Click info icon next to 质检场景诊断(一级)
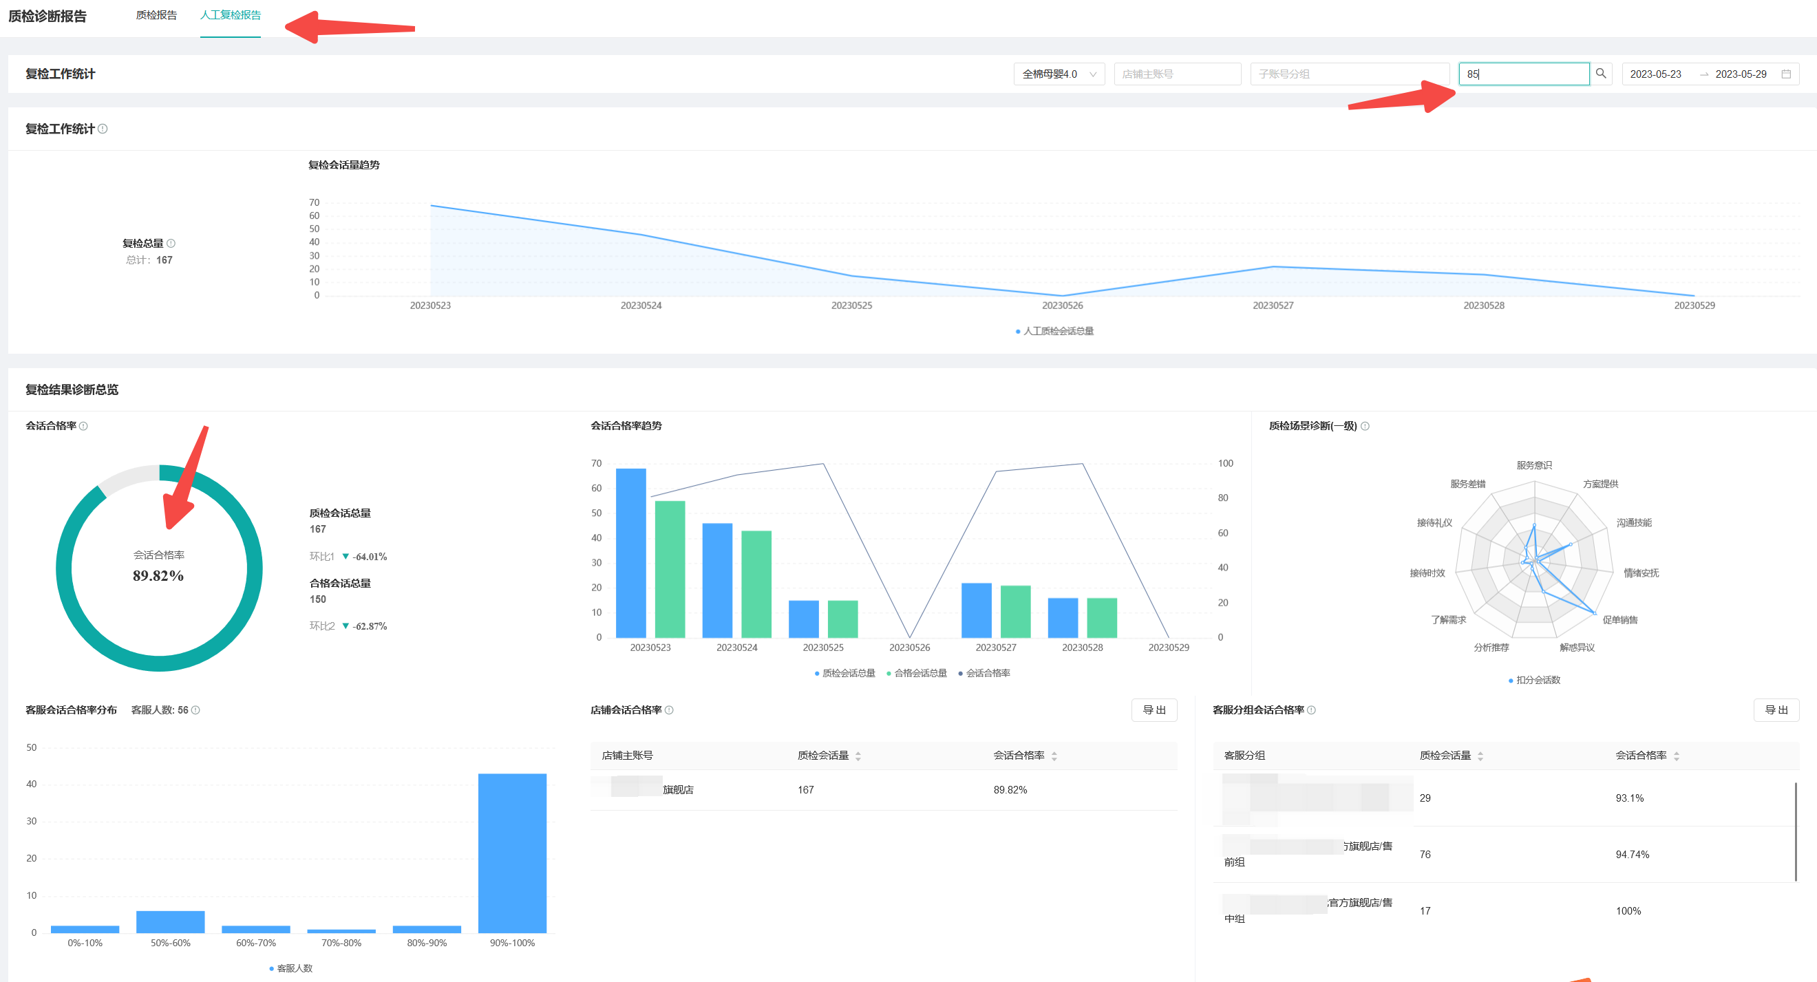The height and width of the screenshot is (982, 1817). pyautogui.click(x=1365, y=426)
